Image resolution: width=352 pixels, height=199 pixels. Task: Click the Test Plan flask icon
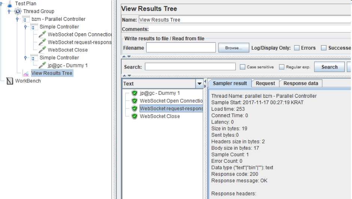tap(9, 4)
